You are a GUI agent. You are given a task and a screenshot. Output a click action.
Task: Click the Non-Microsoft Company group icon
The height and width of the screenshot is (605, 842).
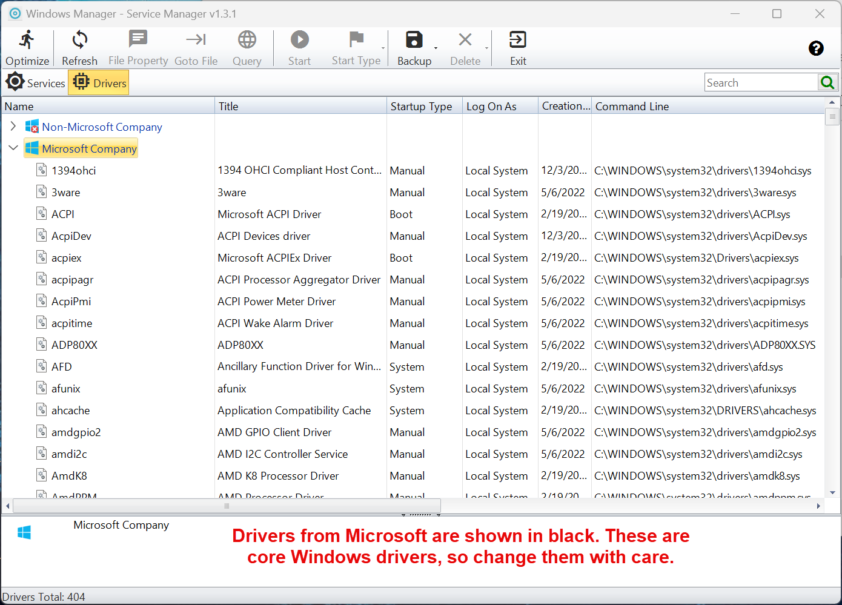(32, 127)
